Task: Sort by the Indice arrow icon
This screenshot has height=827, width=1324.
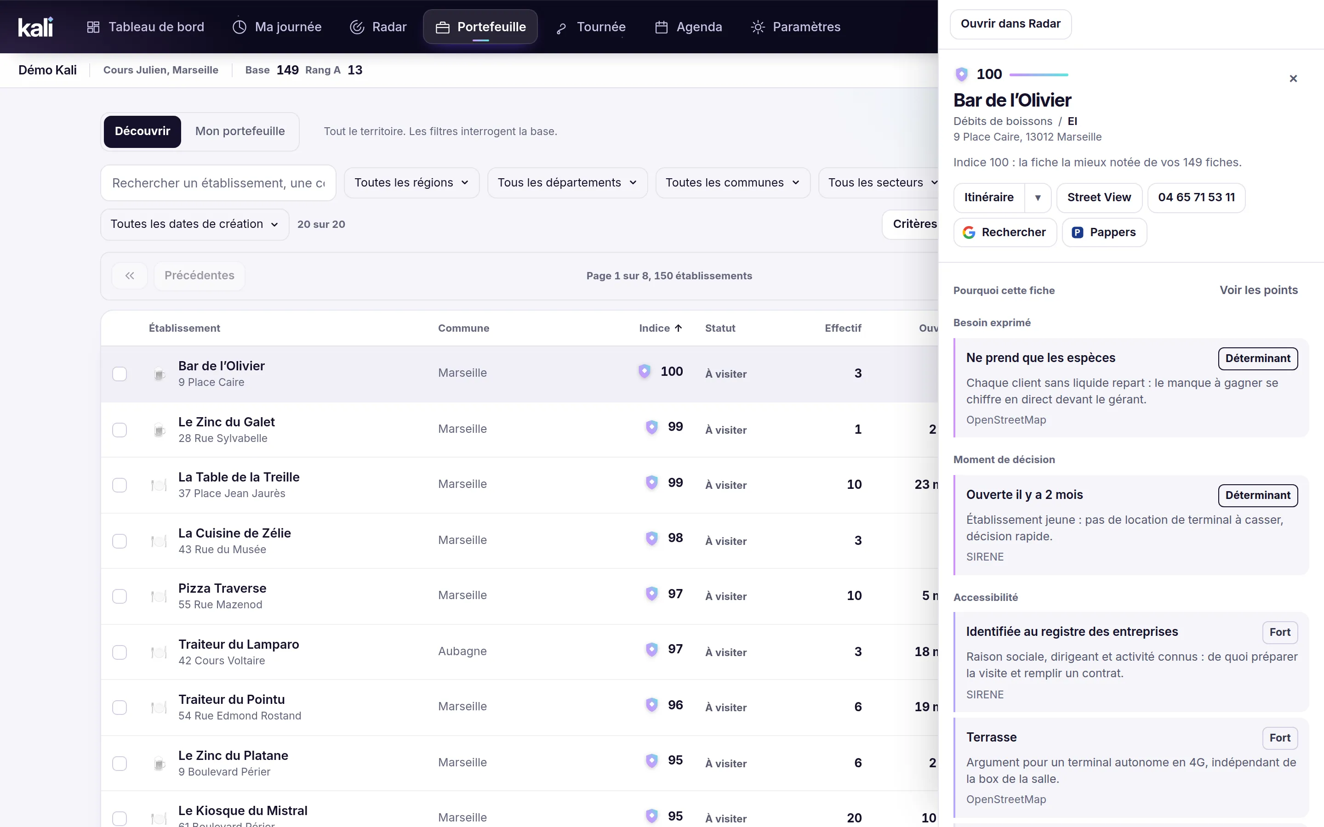Action: tap(679, 328)
